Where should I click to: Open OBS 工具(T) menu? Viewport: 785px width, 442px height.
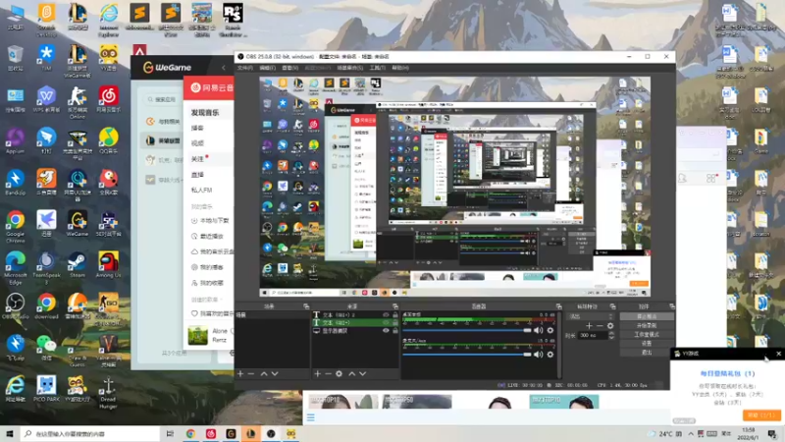pos(378,68)
